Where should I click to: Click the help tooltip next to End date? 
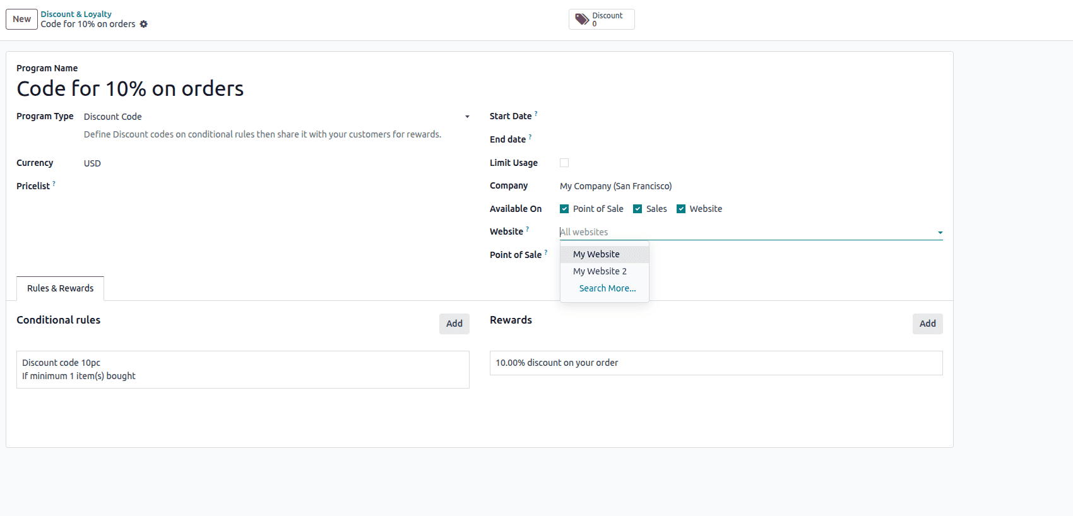[x=530, y=137]
